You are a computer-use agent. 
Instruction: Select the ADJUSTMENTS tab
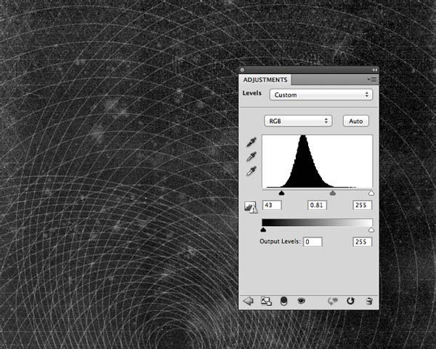tap(265, 80)
